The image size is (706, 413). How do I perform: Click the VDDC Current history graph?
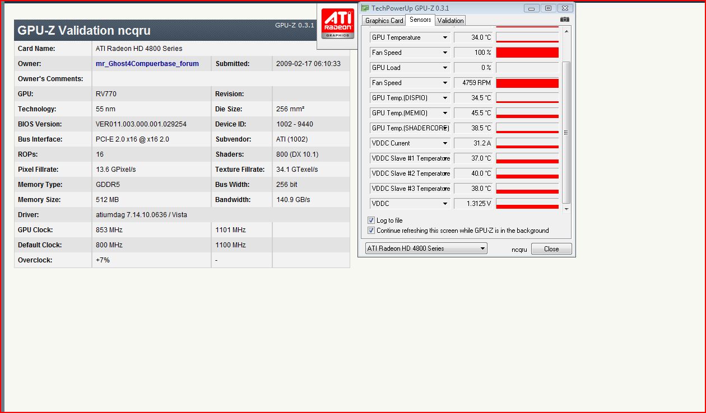[x=527, y=143]
